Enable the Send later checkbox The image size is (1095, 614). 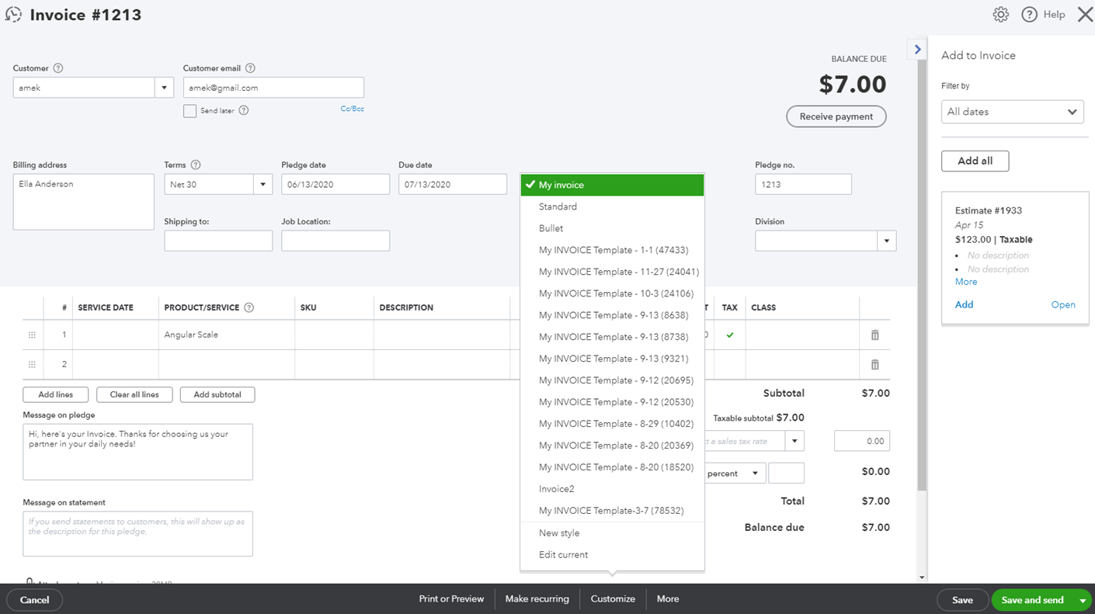click(x=189, y=111)
